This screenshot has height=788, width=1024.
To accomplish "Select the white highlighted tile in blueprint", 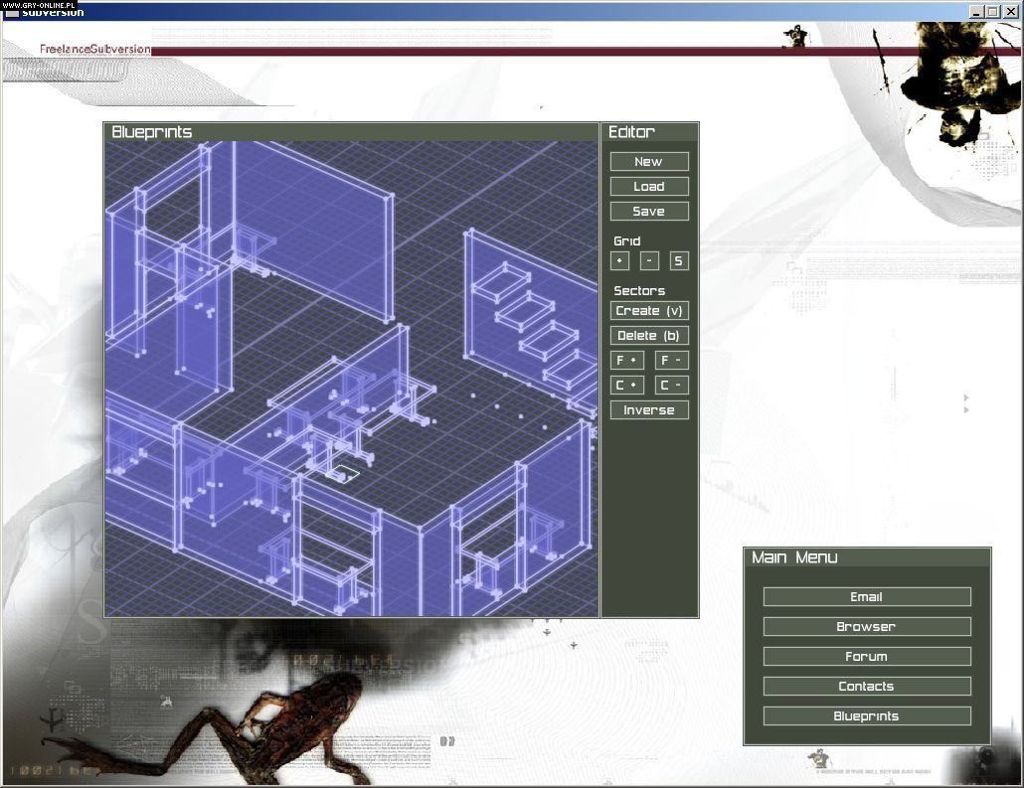I will [345, 473].
